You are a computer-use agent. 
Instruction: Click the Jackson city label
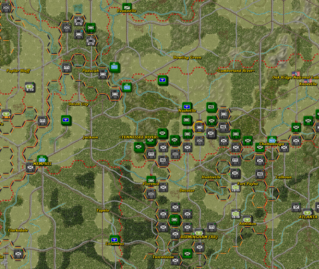[90, 137]
